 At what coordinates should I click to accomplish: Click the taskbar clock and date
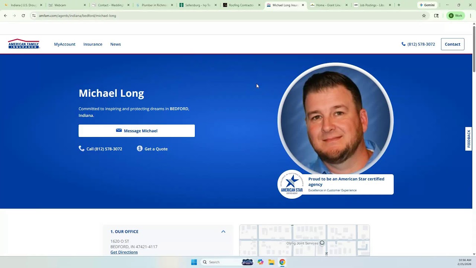click(x=465, y=262)
